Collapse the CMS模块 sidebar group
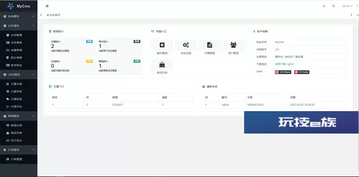 (18, 74)
